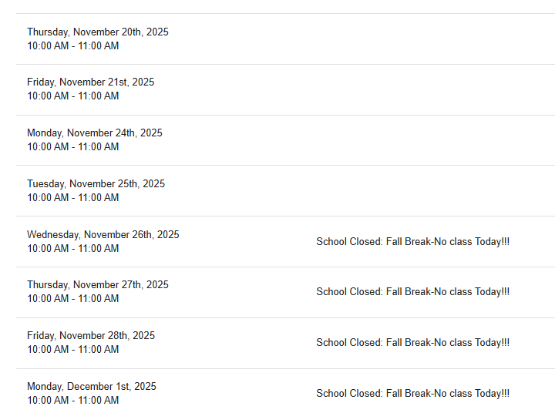The image size is (555, 413).
Task: Click the Wednesday, November 26th, 2025 date
Action: coord(103,234)
